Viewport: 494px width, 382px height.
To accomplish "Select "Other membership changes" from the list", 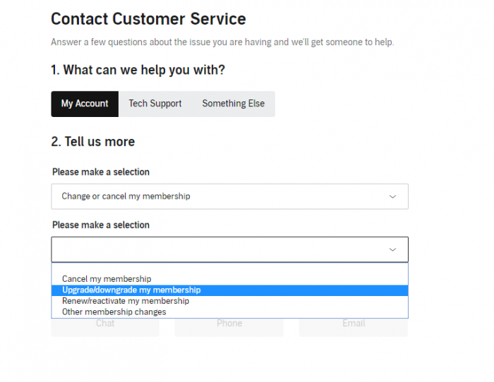I will click(x=114, y=312).
